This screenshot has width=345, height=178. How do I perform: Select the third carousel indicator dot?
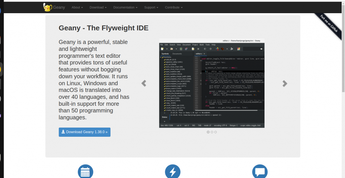pyautogui.click(x=215, y=132)
